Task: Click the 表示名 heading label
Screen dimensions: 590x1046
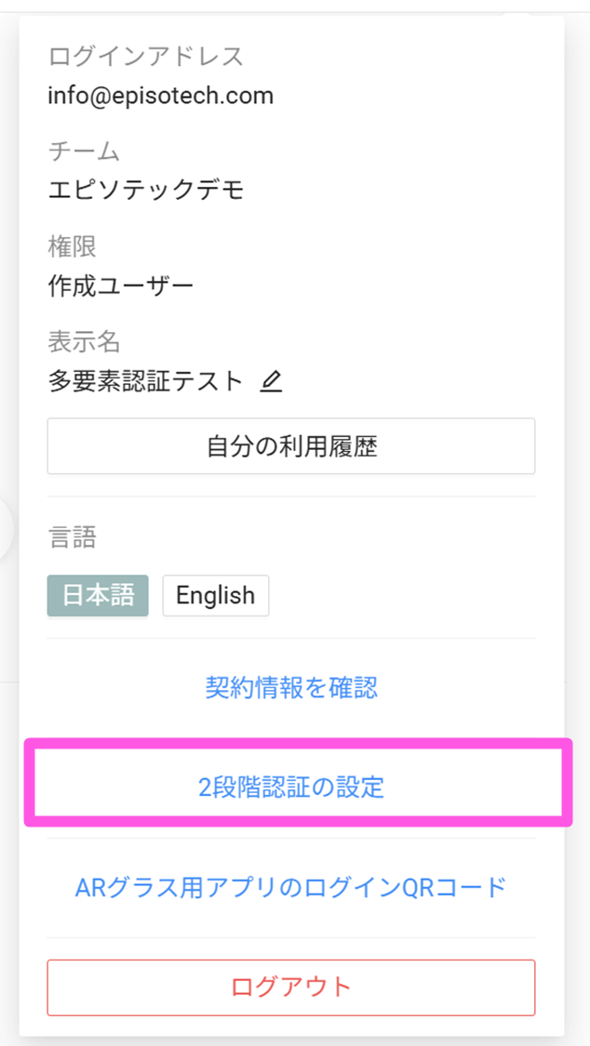Action: pos(84,342)
